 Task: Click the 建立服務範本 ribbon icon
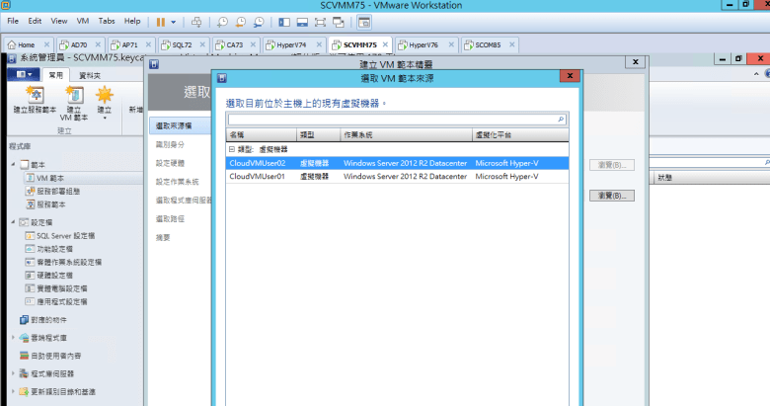point(34,101)
